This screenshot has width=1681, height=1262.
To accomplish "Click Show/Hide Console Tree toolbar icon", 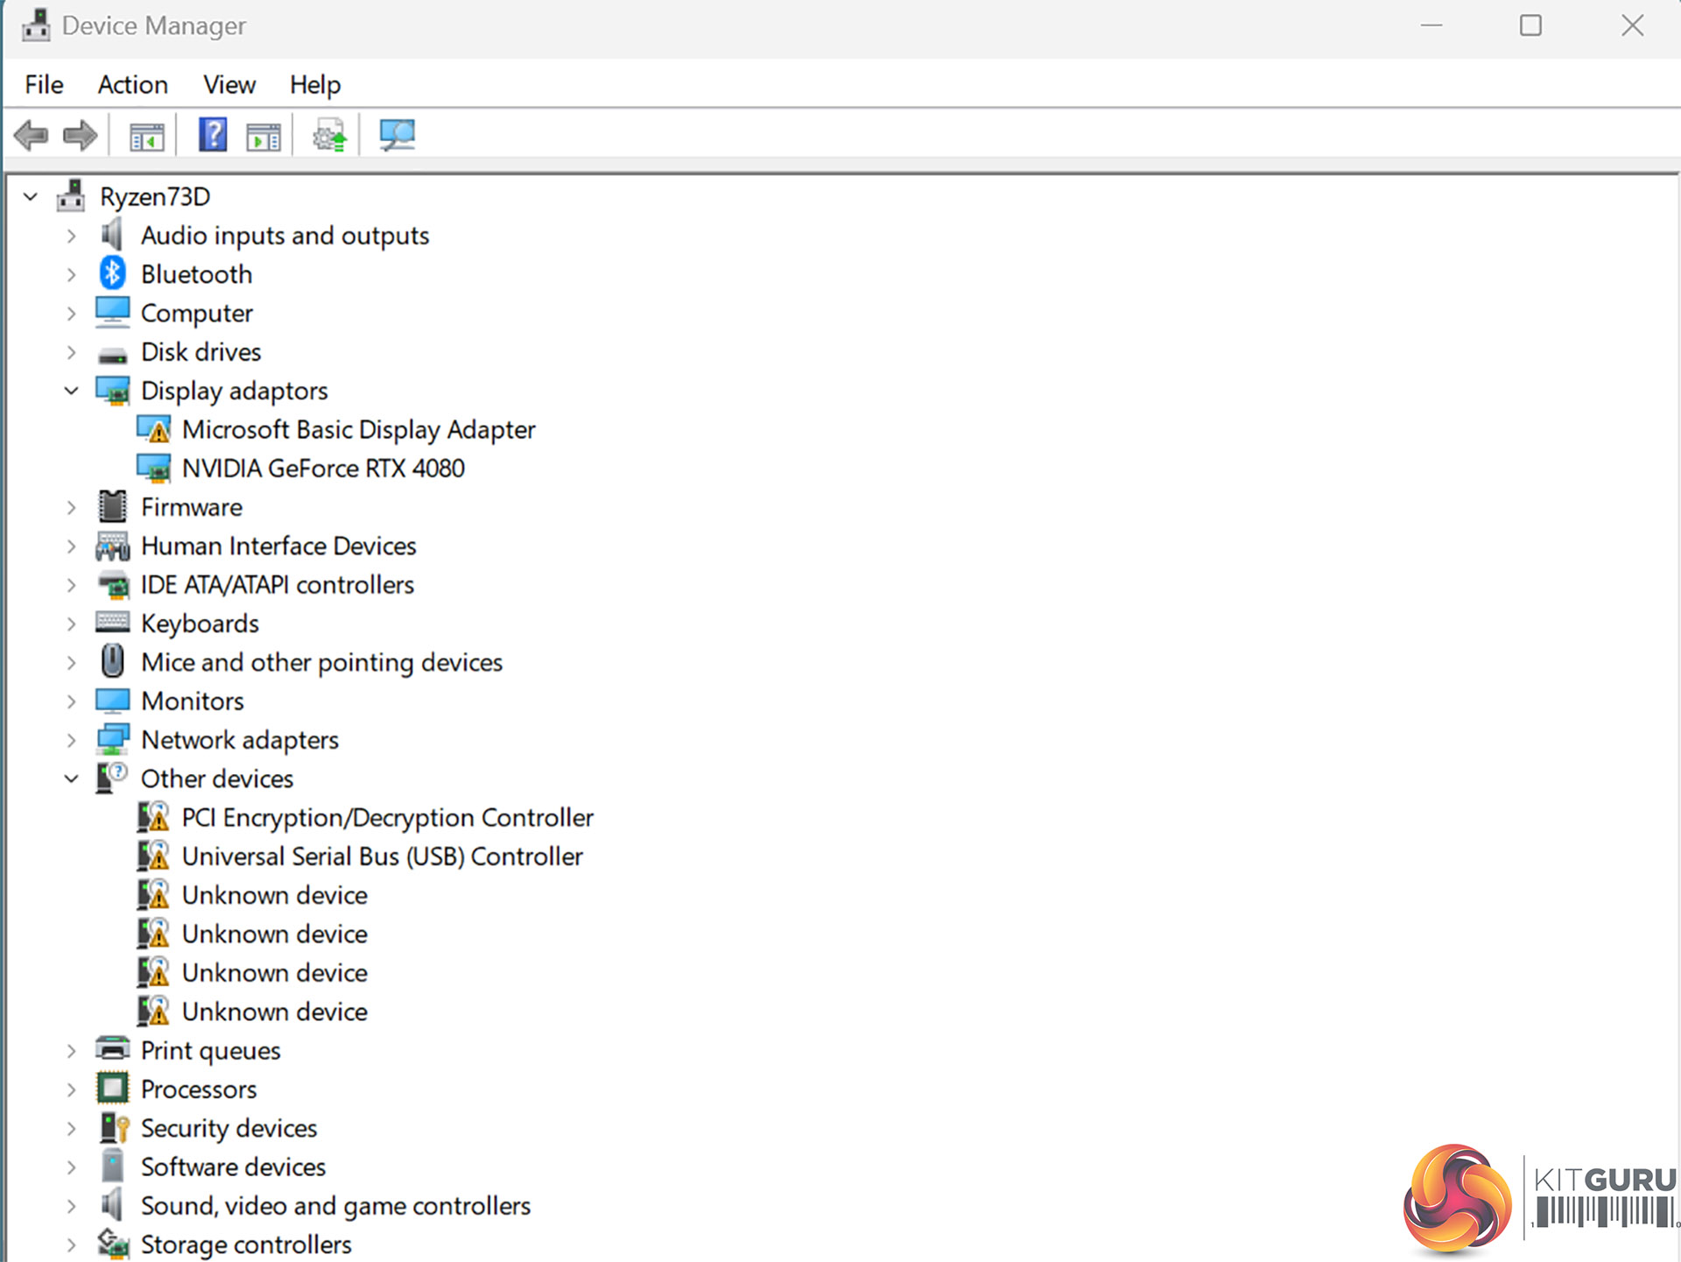I will click(146, 137).
